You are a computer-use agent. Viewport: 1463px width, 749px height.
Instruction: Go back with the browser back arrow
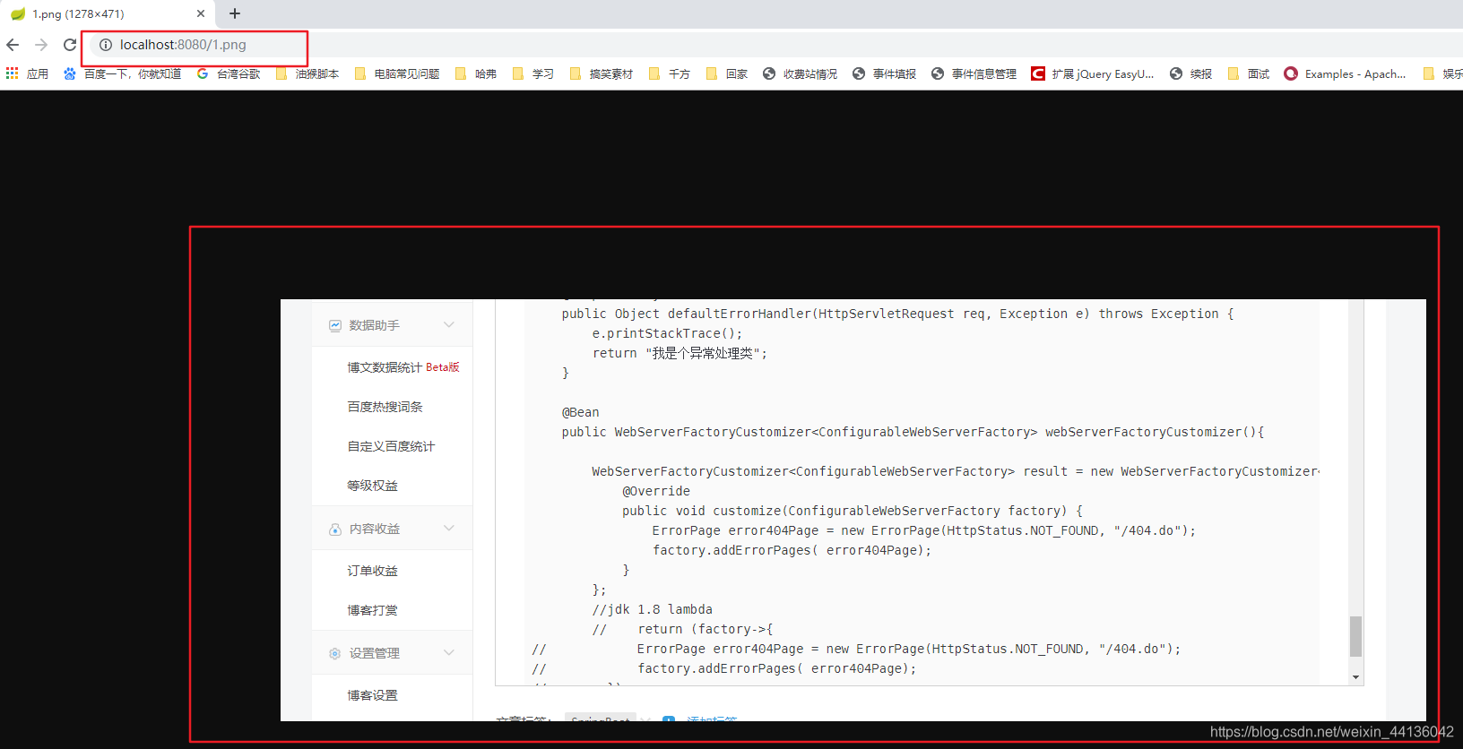click(x=13, y=45)
